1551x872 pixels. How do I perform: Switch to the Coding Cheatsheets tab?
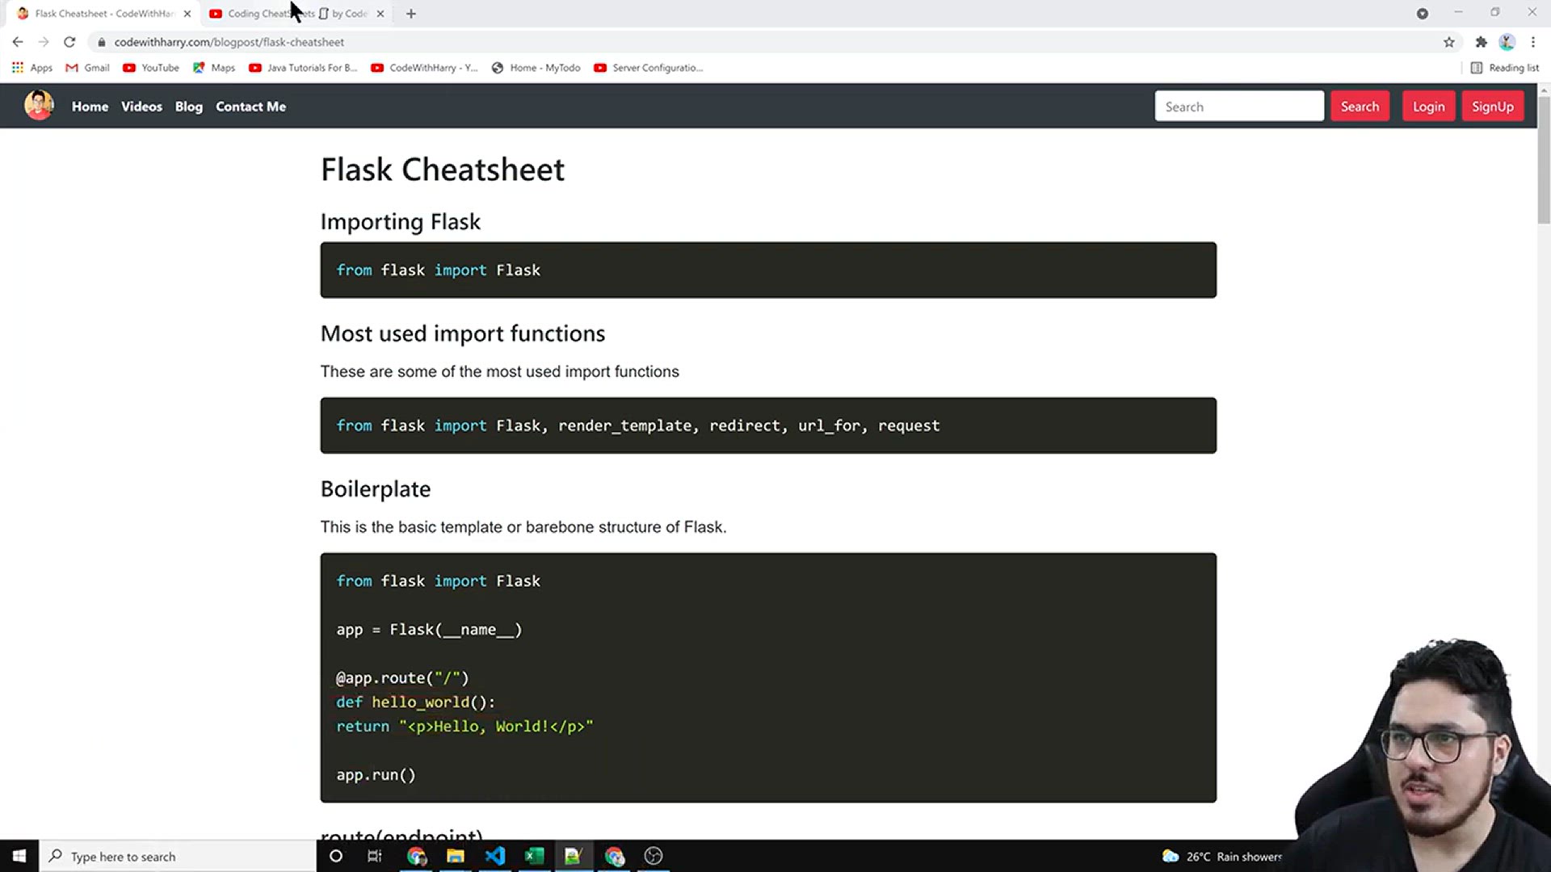coord(296,14)
